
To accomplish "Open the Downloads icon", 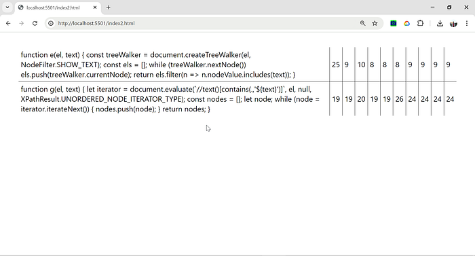I will [x=440, y=23].
